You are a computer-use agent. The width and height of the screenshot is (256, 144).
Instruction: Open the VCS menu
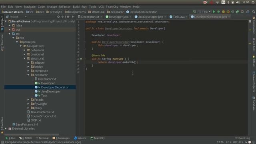(101, 7)
